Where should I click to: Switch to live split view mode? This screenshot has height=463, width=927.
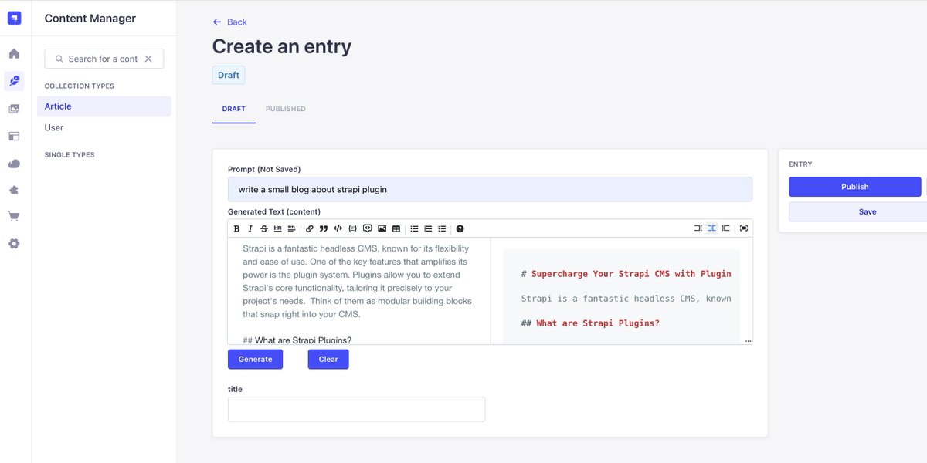712,228
